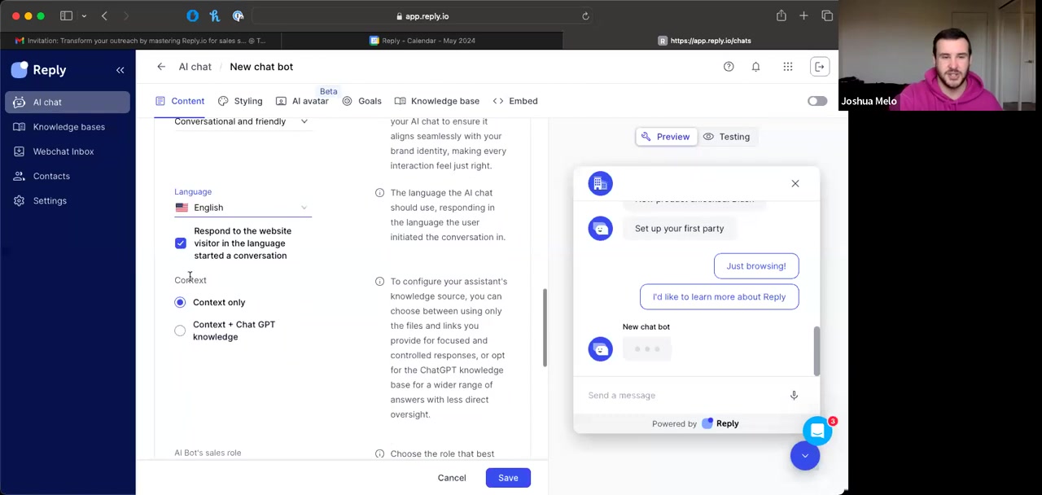Click the logout icon in header
The image size is (1042, 495).
[x=820, y=67]
